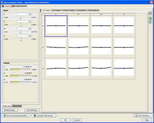The image size is (154, 123).
Task: Click upper bound value 0.1917
Action: pos(34,82)
